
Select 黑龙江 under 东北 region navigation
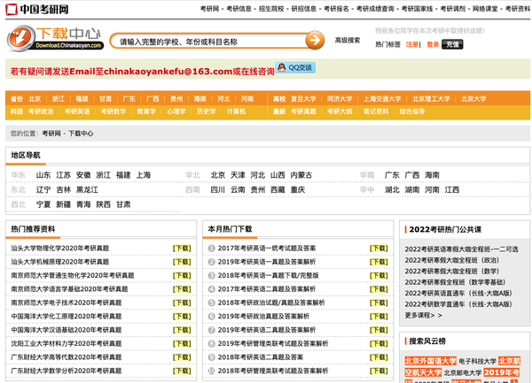tap(87, 189)
